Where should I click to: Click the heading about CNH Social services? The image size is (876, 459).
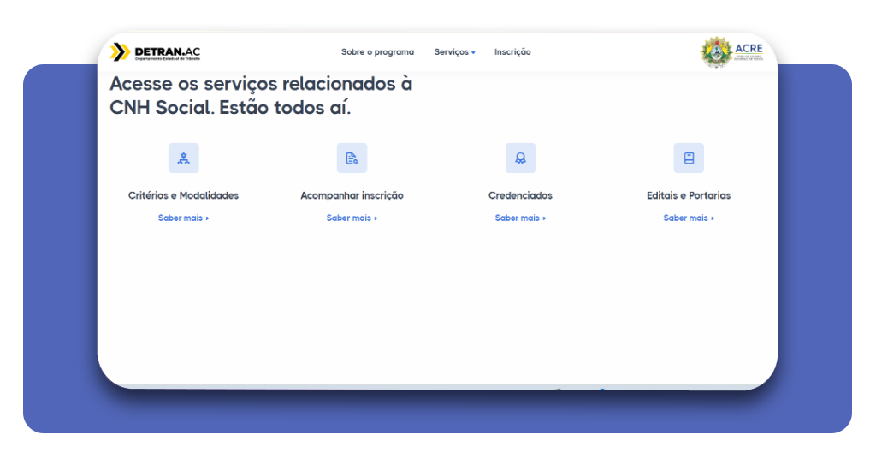[x=261, y=96]
